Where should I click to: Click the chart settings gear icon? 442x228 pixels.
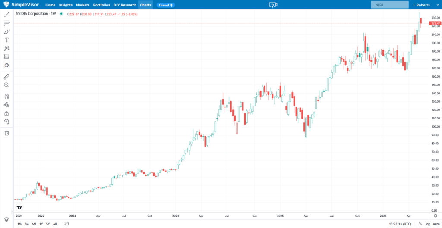[435, 216]
